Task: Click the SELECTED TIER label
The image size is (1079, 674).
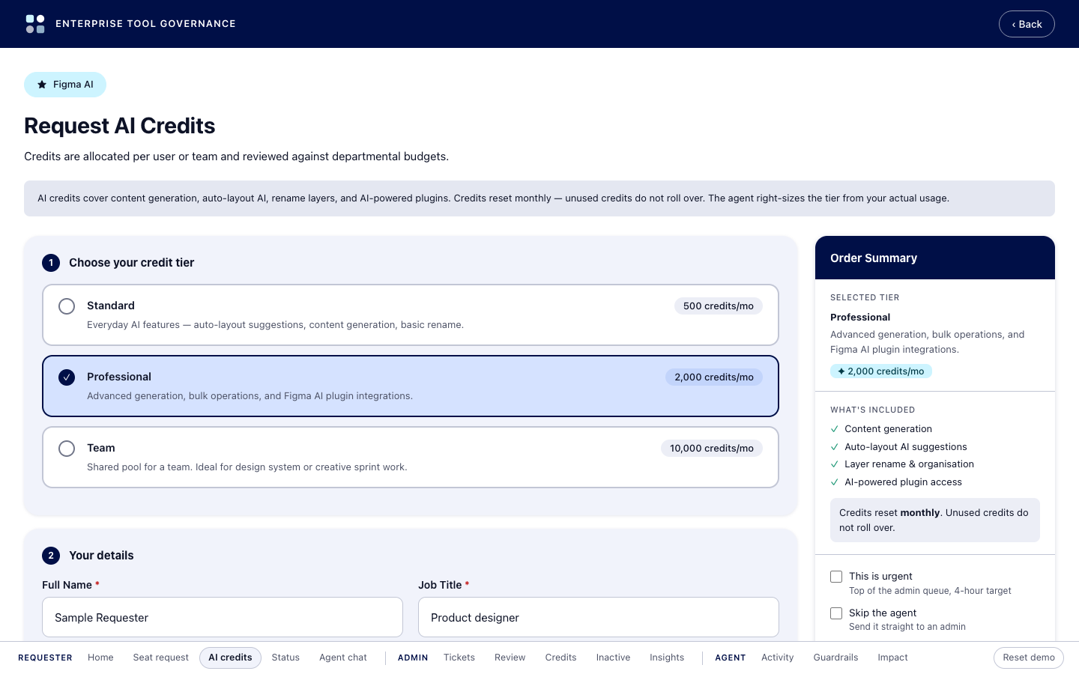Action: (865, 298)
